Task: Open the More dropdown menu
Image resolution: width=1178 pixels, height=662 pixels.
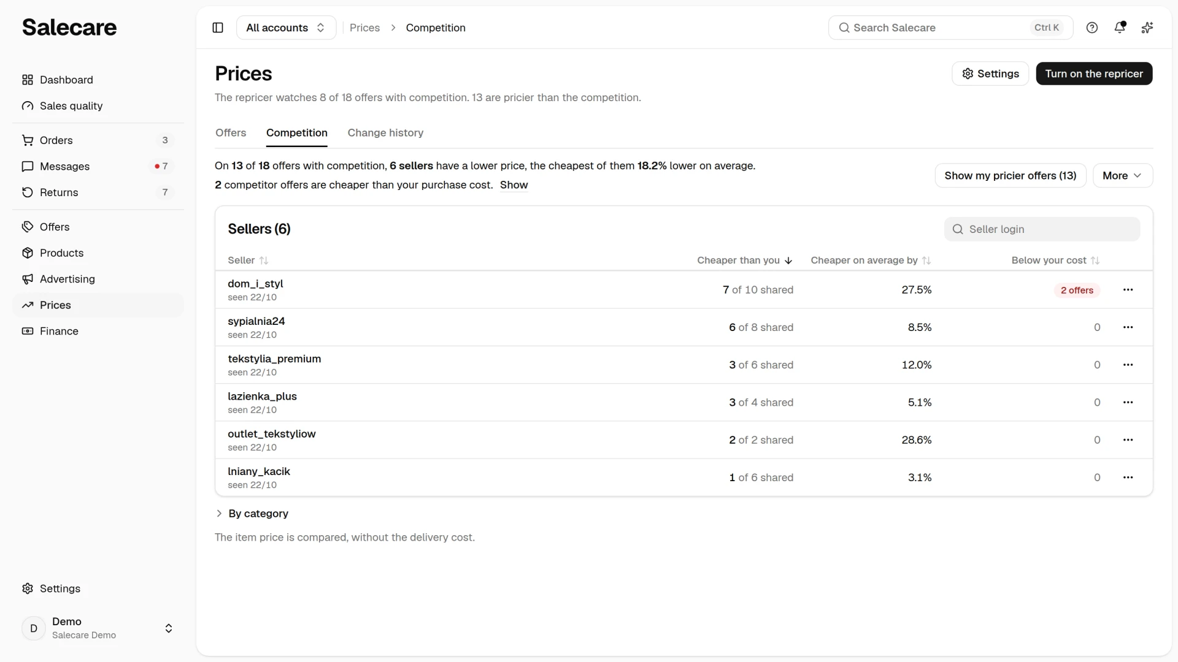Action: [x=1123, y=175]
